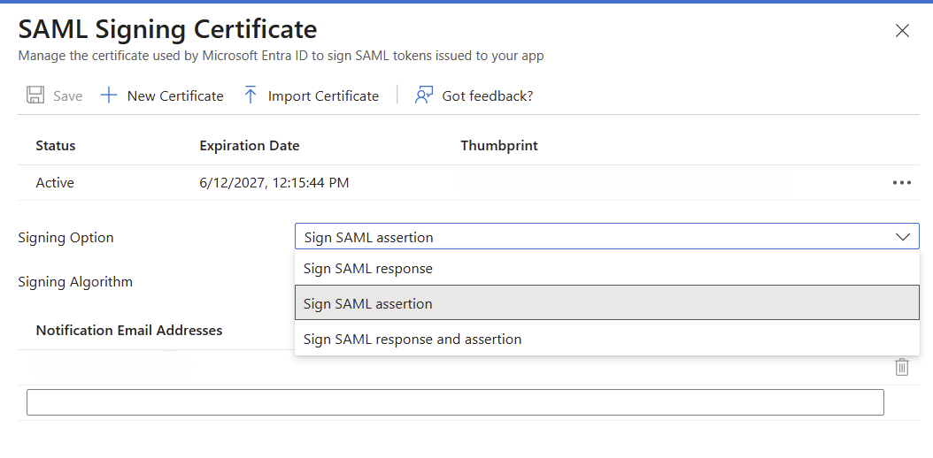933x458 pixels.
Task: Click the Status column header
Action: tap(55, 146)
